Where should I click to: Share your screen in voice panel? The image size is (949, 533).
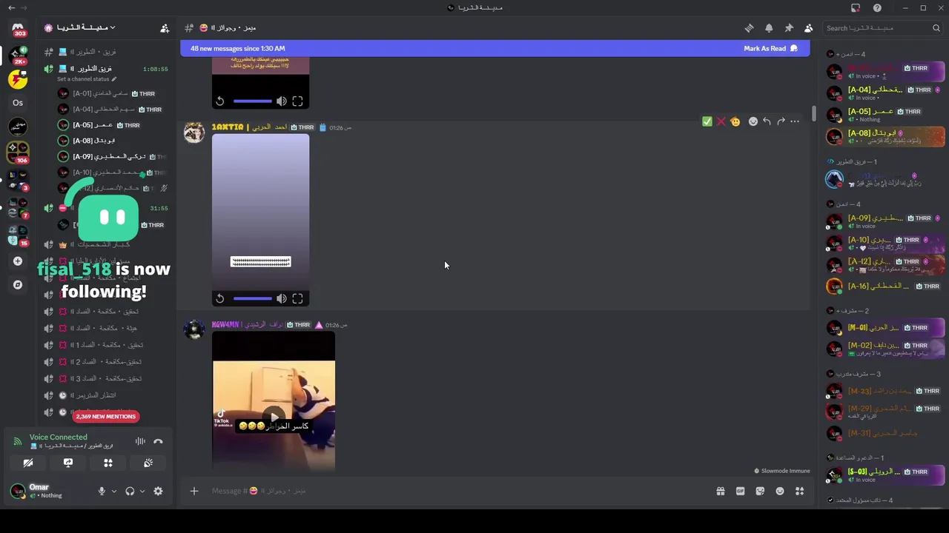point(68,463)
